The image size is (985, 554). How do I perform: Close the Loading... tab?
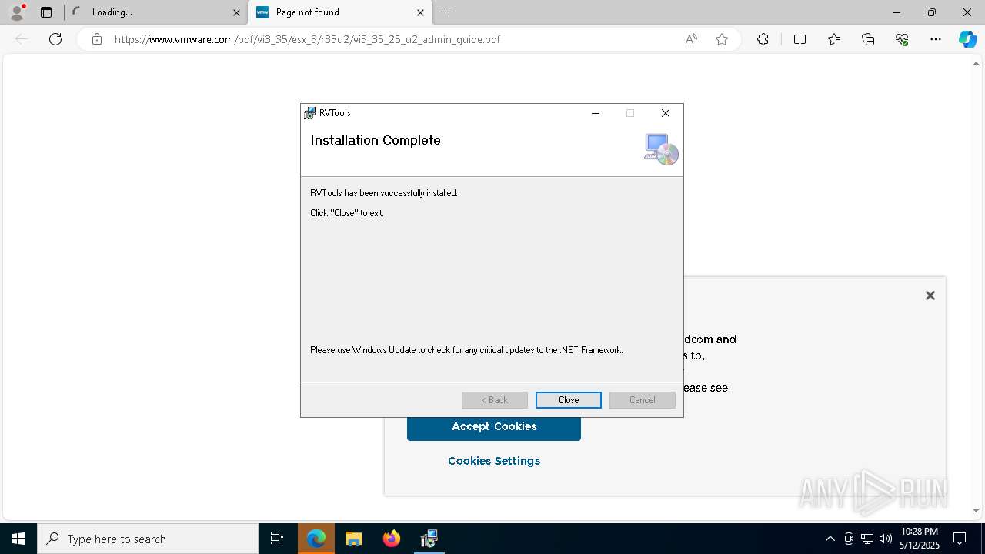point(236,12)
